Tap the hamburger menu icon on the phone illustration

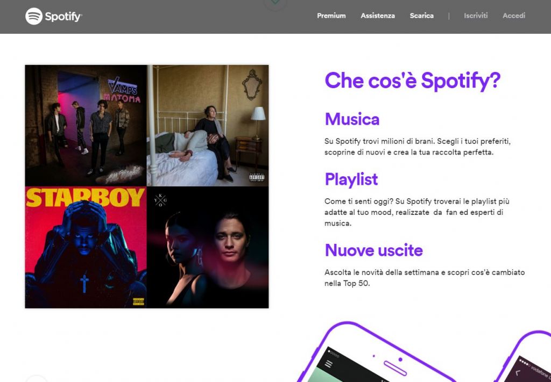point(329,364)
